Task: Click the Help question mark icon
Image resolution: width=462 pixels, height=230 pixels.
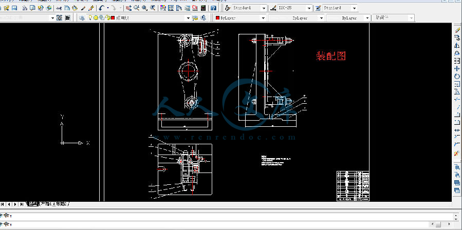Action: 213,8
